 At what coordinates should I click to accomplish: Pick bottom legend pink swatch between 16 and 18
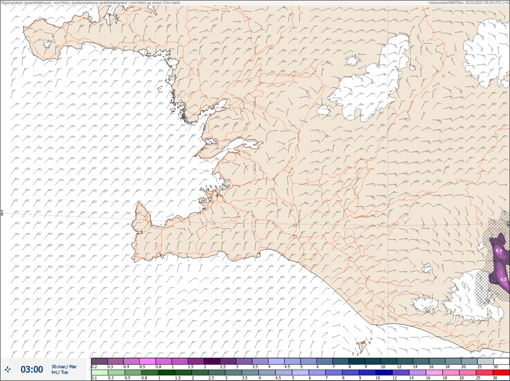(x=434, y=373)
